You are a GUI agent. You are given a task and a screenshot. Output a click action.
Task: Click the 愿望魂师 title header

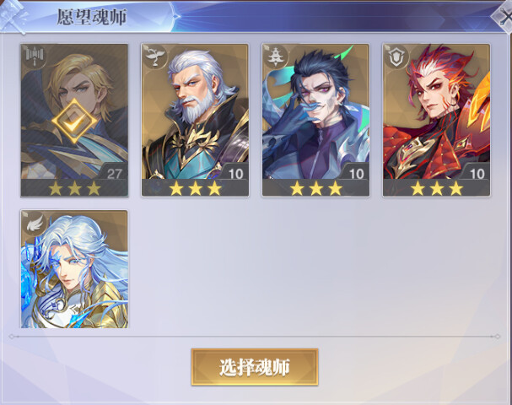click(x=92, y=17)
